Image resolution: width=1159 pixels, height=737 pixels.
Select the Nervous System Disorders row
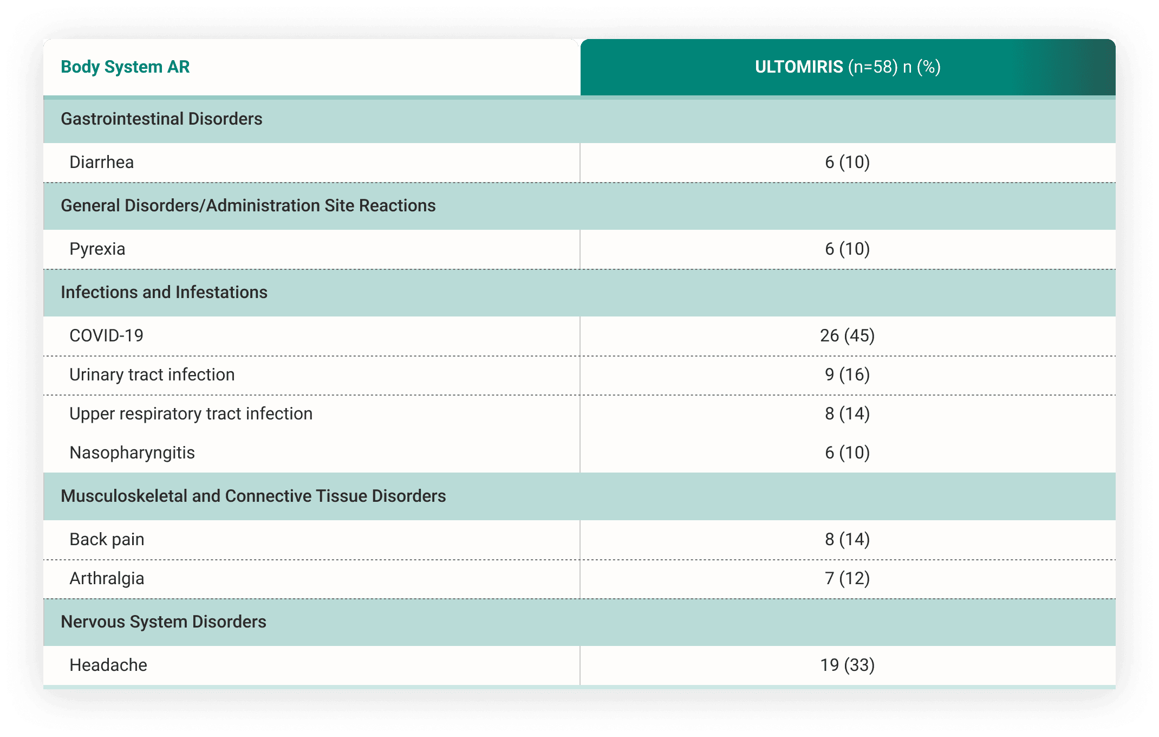164,622
